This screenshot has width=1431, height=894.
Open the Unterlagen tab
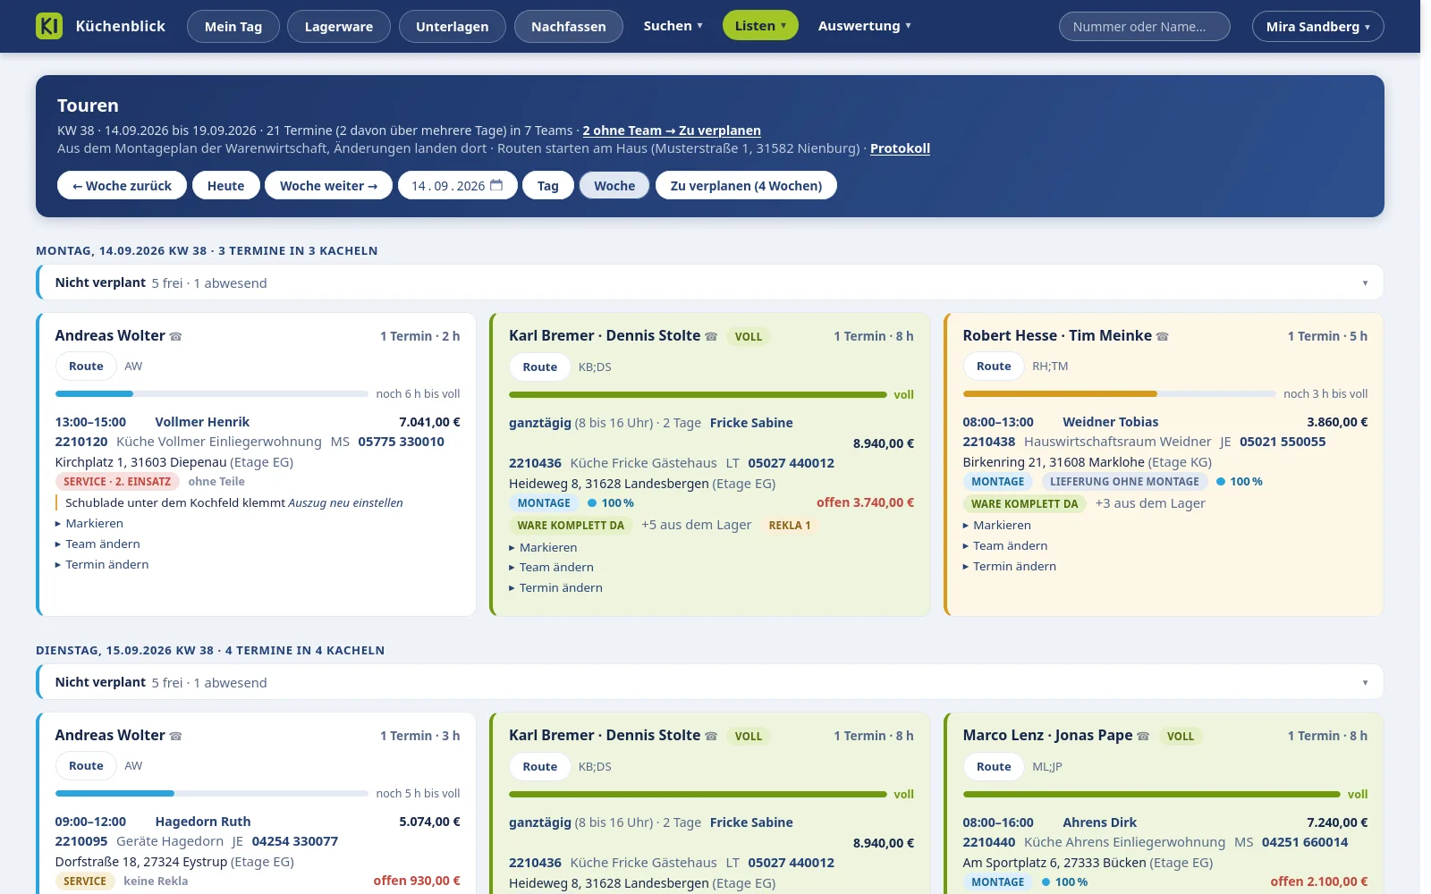tap(453, 27)
